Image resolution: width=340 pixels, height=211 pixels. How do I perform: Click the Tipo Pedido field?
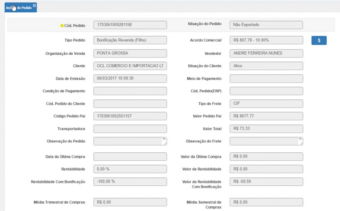[x=130, y=40]
